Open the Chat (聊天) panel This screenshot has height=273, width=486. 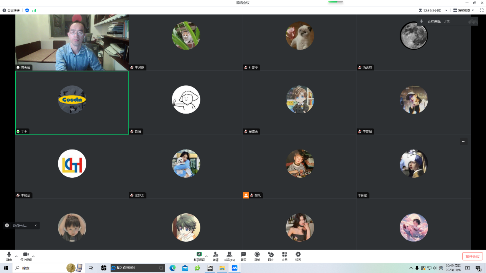coord(243,255)
